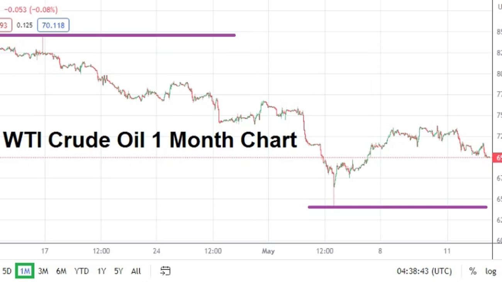Open the go-to-date calendar icon
This screenshot has width=502, height=282.
tap(165, 271)
